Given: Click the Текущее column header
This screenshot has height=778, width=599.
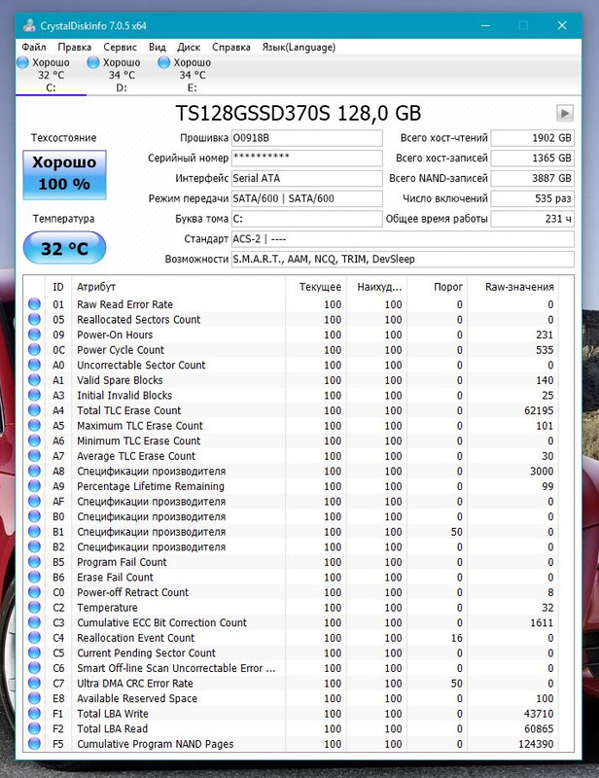Looking at the screenshot, I should tap(316, 287).
